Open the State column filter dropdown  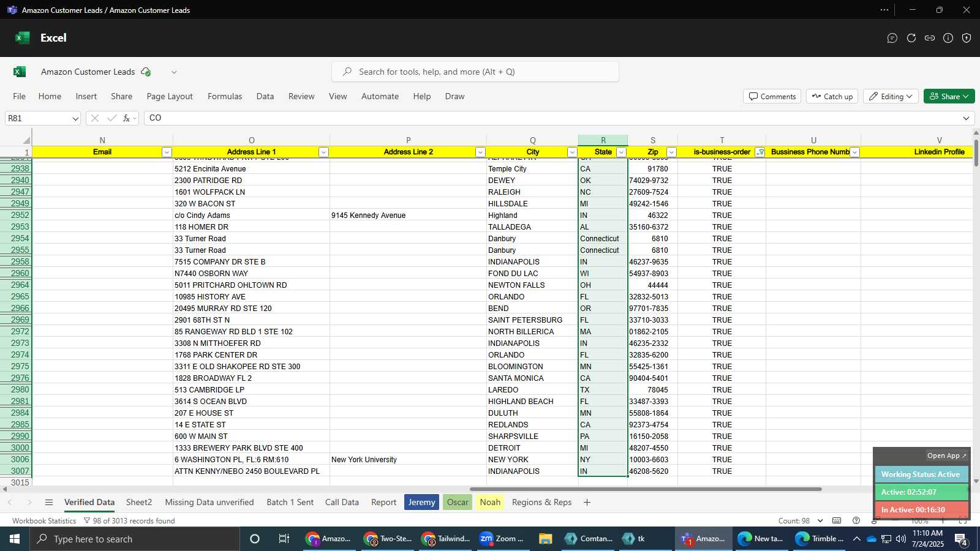coord(621,152)
